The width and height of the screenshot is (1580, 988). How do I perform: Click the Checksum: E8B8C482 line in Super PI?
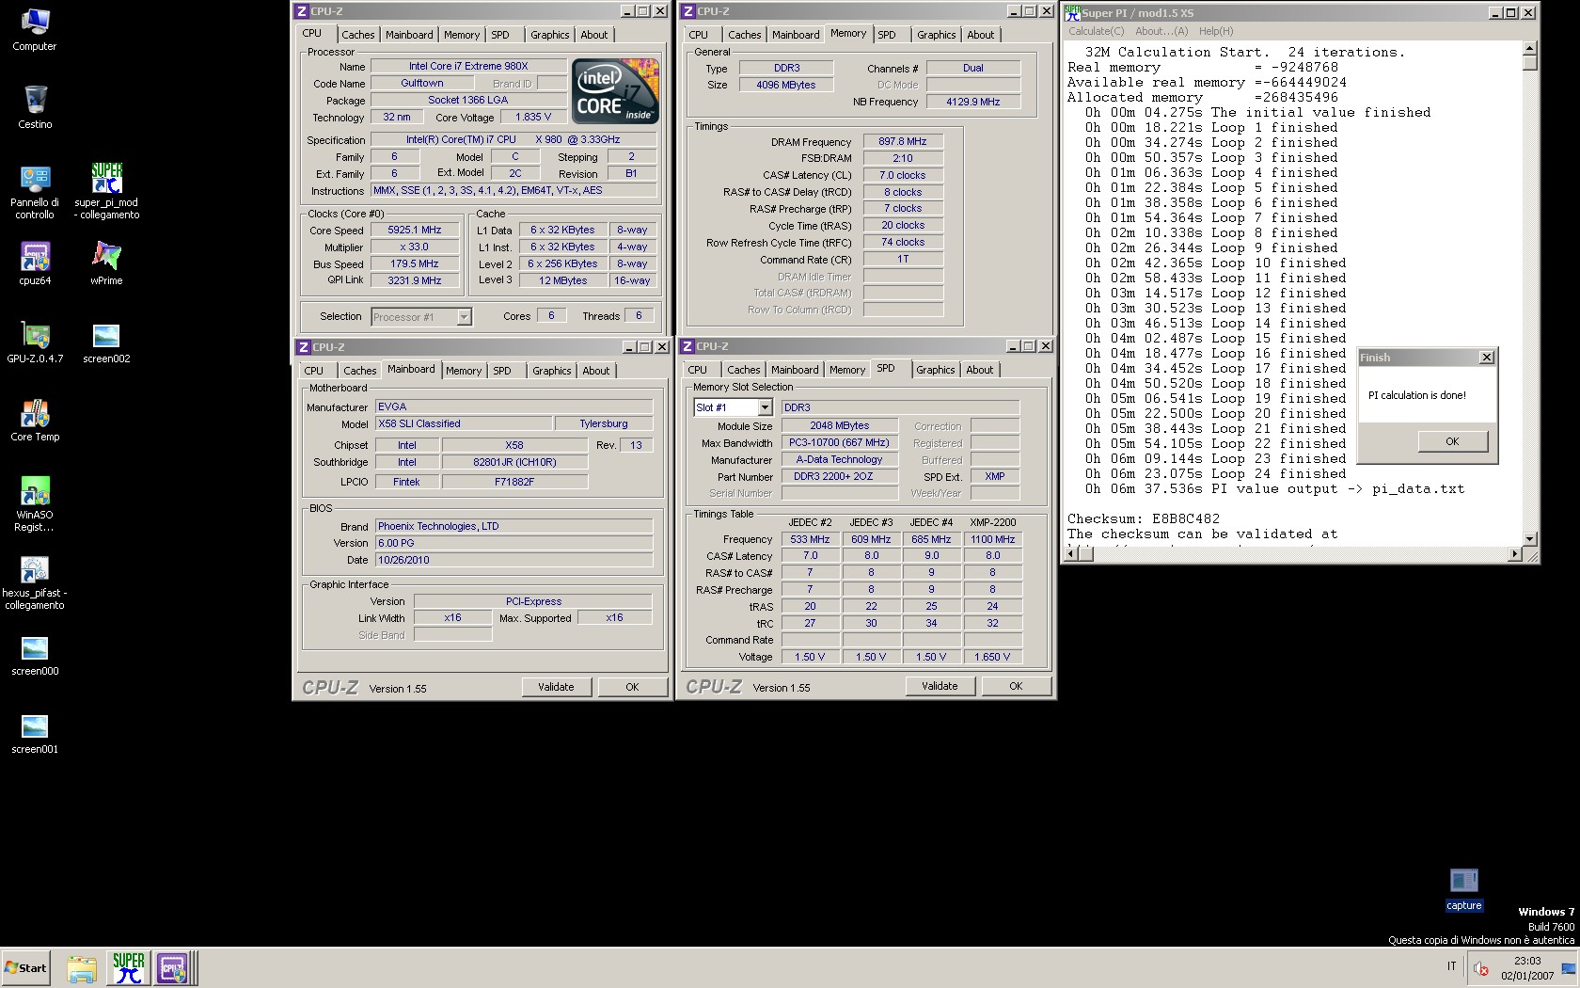(x=1144, y=518)
